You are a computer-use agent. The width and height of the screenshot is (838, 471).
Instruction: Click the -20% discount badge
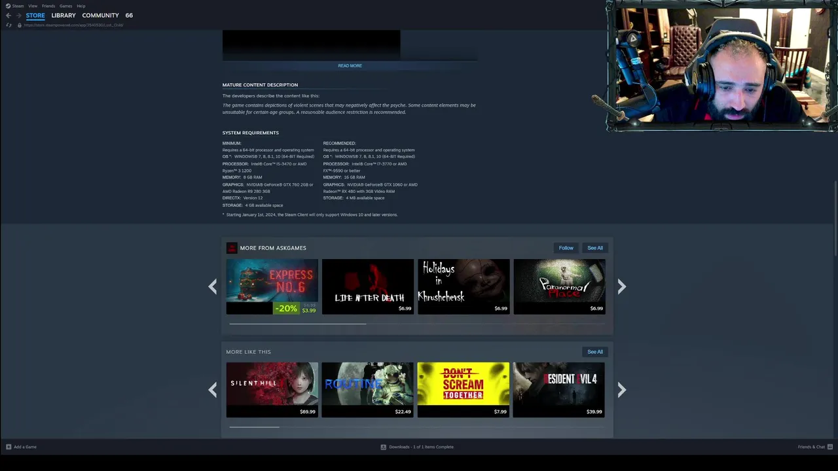point(285,309)
